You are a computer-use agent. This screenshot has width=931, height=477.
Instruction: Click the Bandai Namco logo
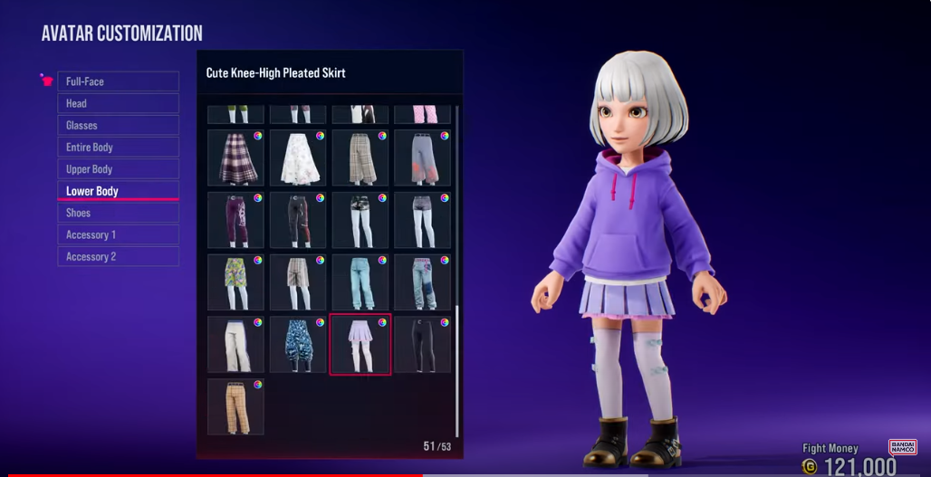click(903, 448)
